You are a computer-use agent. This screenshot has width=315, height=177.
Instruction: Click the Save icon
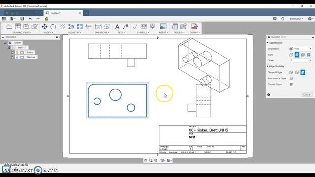point(22,19)
